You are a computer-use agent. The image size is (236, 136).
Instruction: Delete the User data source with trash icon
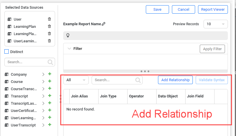coord(49,19)
